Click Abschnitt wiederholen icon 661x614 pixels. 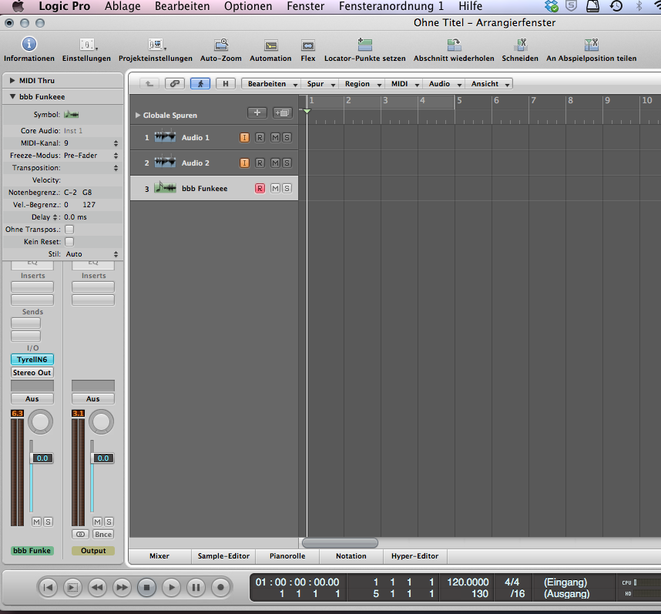(454, 44)
